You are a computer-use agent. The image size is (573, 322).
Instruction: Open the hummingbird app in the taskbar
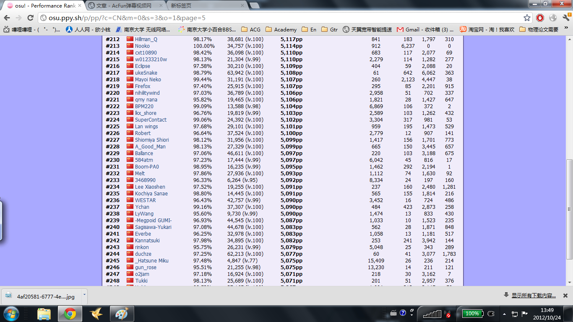click(x=96, y=314)
